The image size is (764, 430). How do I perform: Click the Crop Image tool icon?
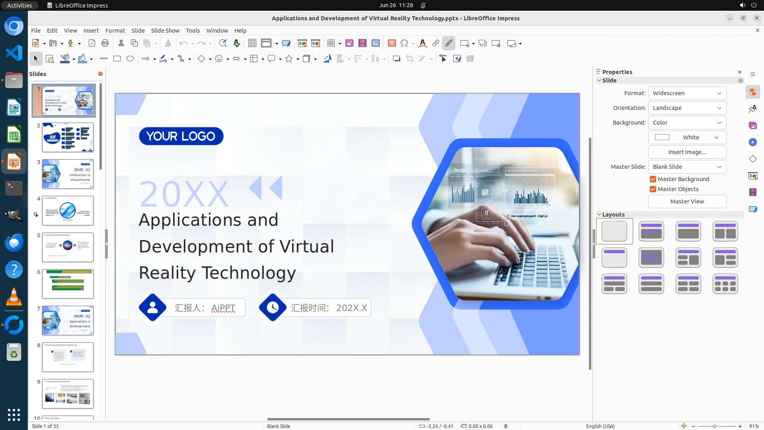click(x=409, y=59)
